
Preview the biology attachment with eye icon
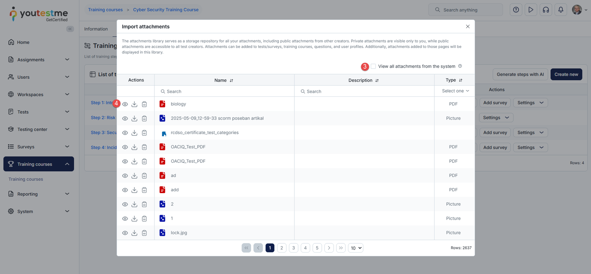tap(125, 104)
